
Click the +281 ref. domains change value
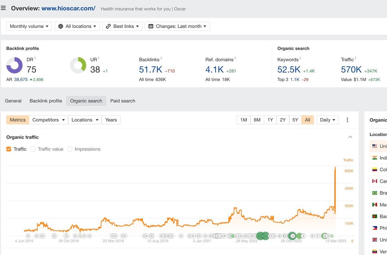231,71
